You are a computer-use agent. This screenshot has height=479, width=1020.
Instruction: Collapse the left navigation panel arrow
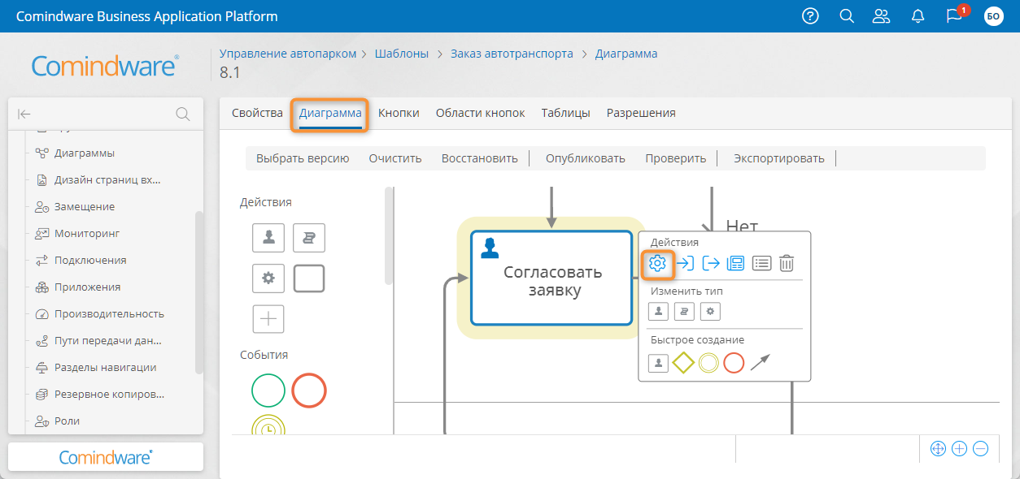[x=24, y=114]
